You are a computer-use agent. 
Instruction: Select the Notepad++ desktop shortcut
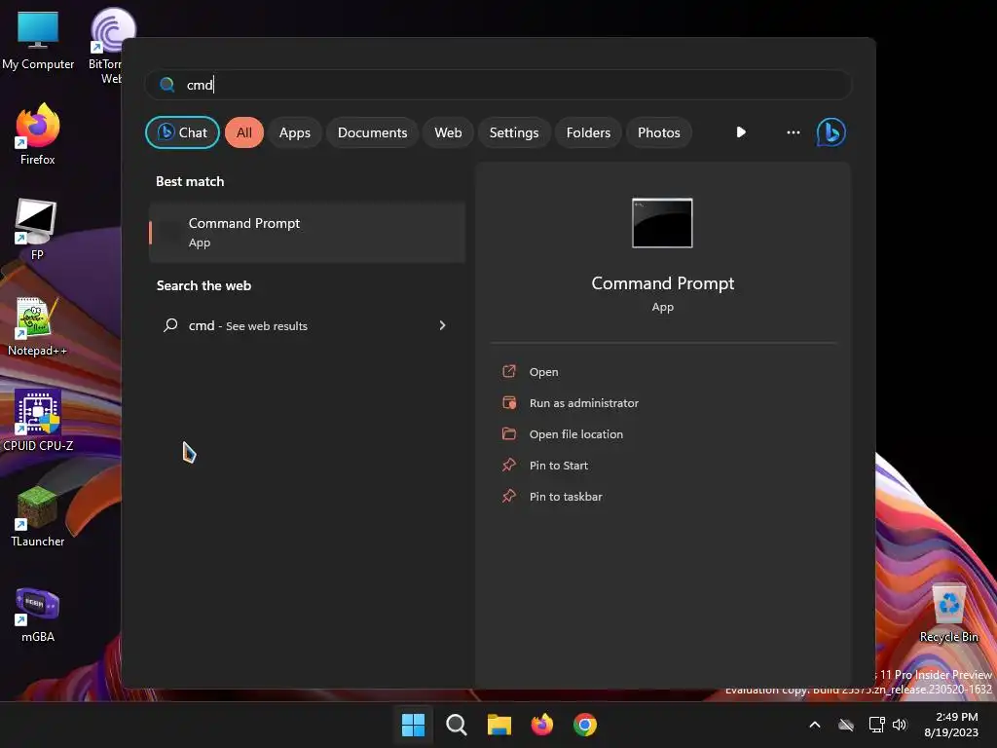[x=37, y=326]
